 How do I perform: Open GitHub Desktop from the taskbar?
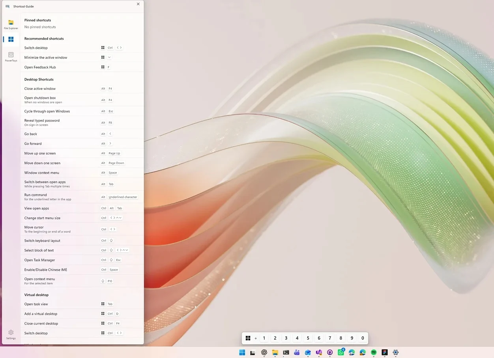pos(330,352)
